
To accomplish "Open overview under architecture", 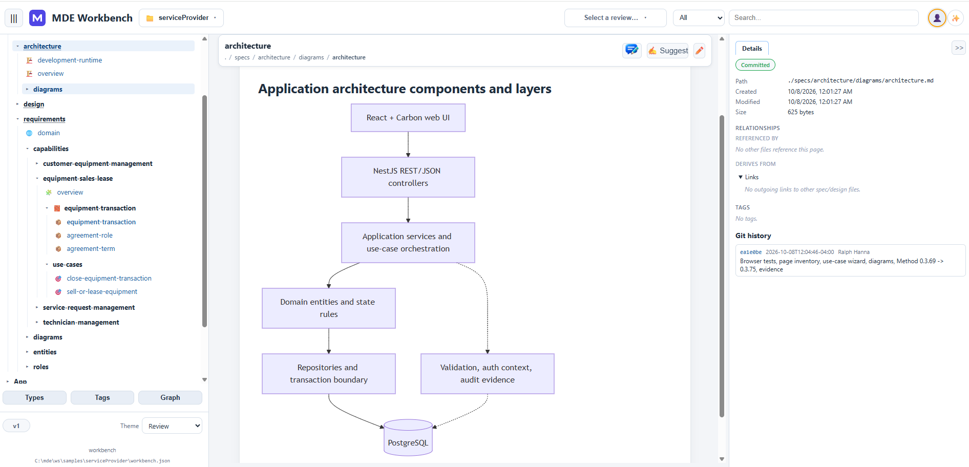I will [x=50, y=73].
